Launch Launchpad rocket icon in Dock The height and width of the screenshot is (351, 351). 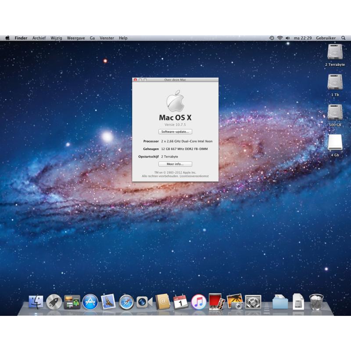click(x=54, y=302)
